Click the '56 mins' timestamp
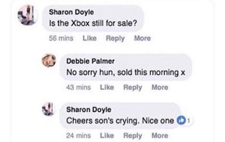The image size is (225, 142). 61,38
